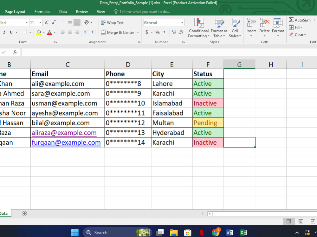Image resolution: width=317 pixels, height=237 pixels.
Task: Apply italic formatting
Action: click(x=4, y=32)
